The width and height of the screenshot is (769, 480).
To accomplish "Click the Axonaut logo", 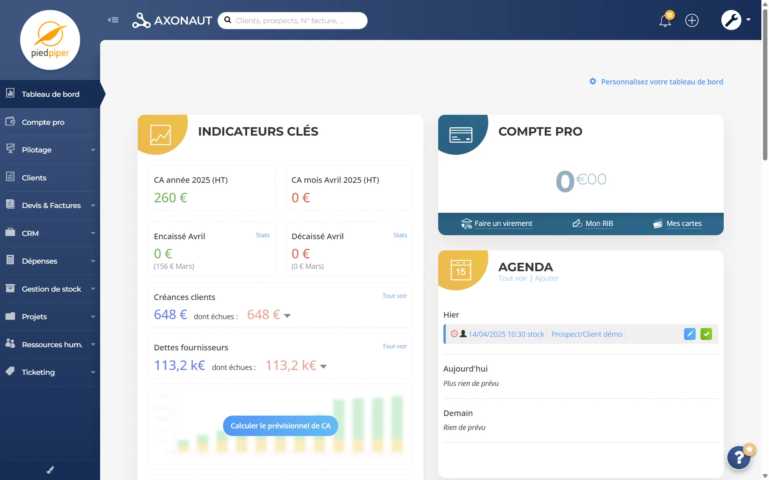I will (171, 20).
